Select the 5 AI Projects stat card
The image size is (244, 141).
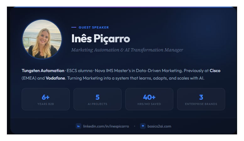[x=97, y=99]
